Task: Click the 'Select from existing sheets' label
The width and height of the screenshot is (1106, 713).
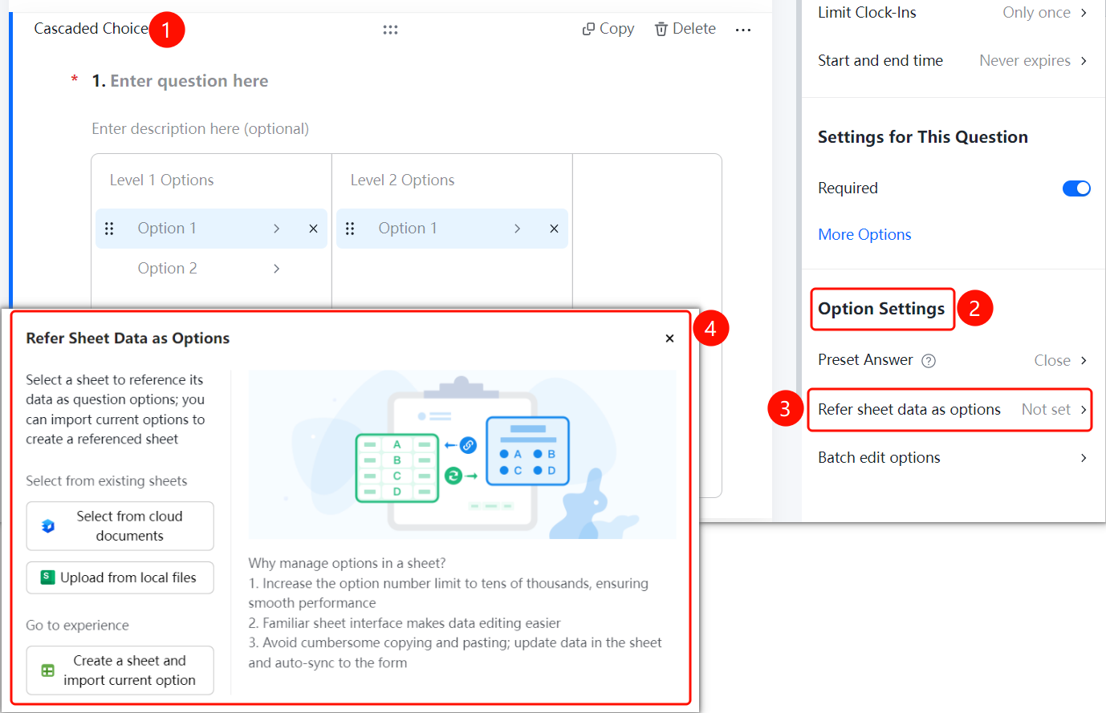Action: [x=106, y=481]
